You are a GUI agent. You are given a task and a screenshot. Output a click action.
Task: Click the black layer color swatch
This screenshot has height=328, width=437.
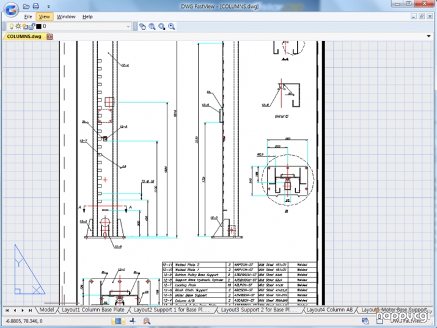tap(39, 26)
